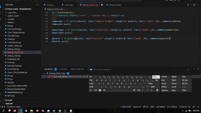
Task: Toggle the Ctrl key next to the Fn key
Action: click(95, 90)
